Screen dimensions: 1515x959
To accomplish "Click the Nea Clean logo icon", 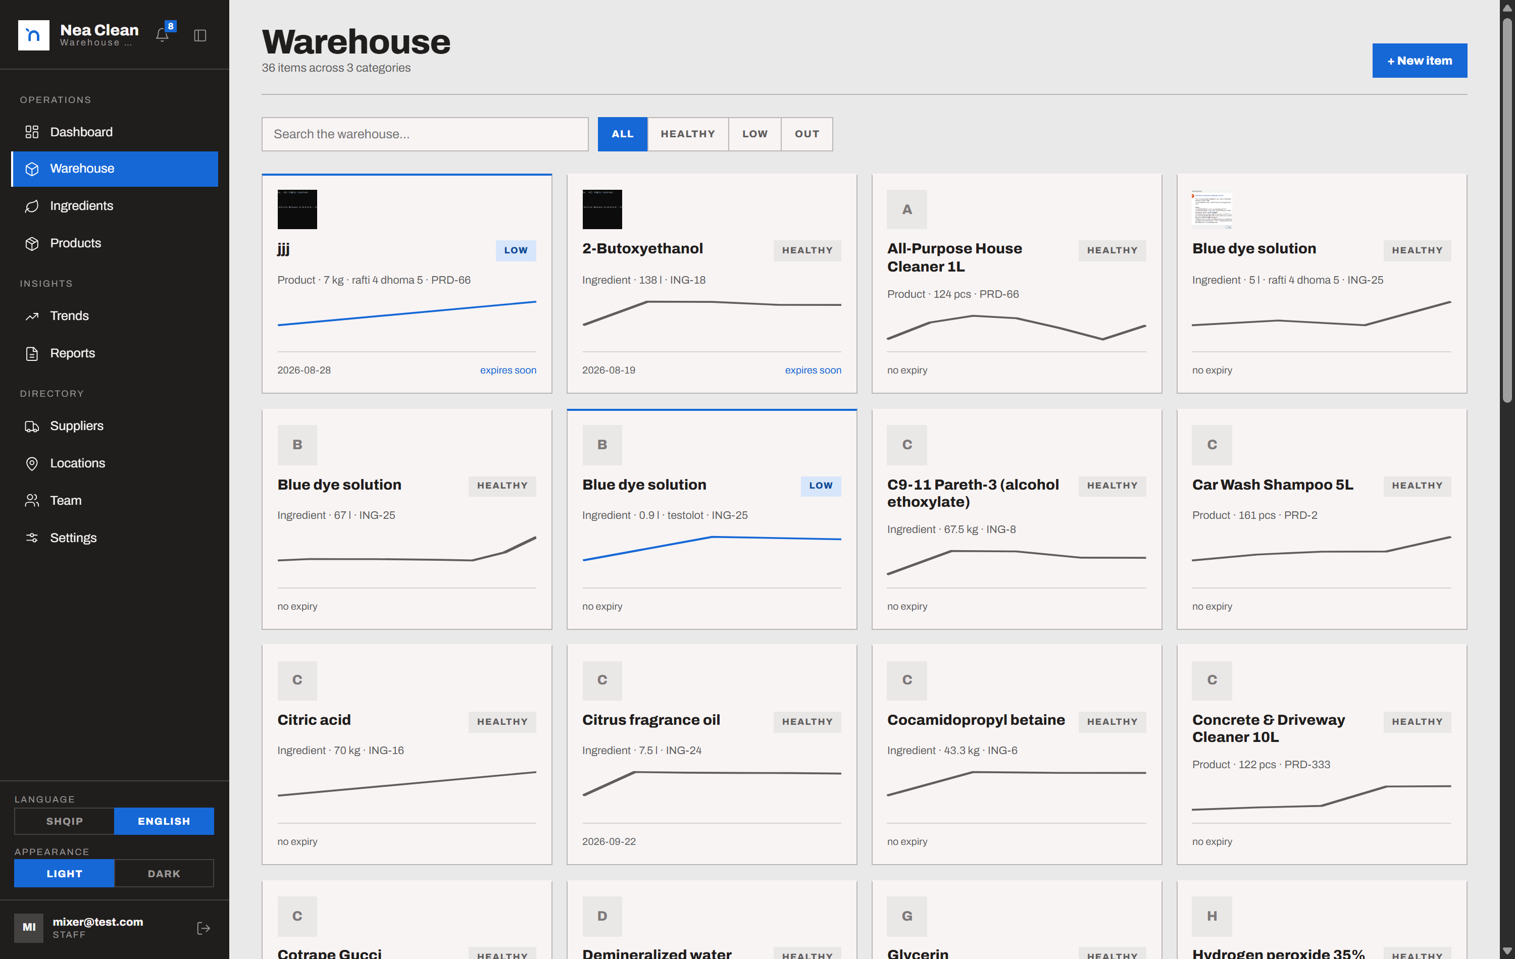I will click(x=33, y=35).
